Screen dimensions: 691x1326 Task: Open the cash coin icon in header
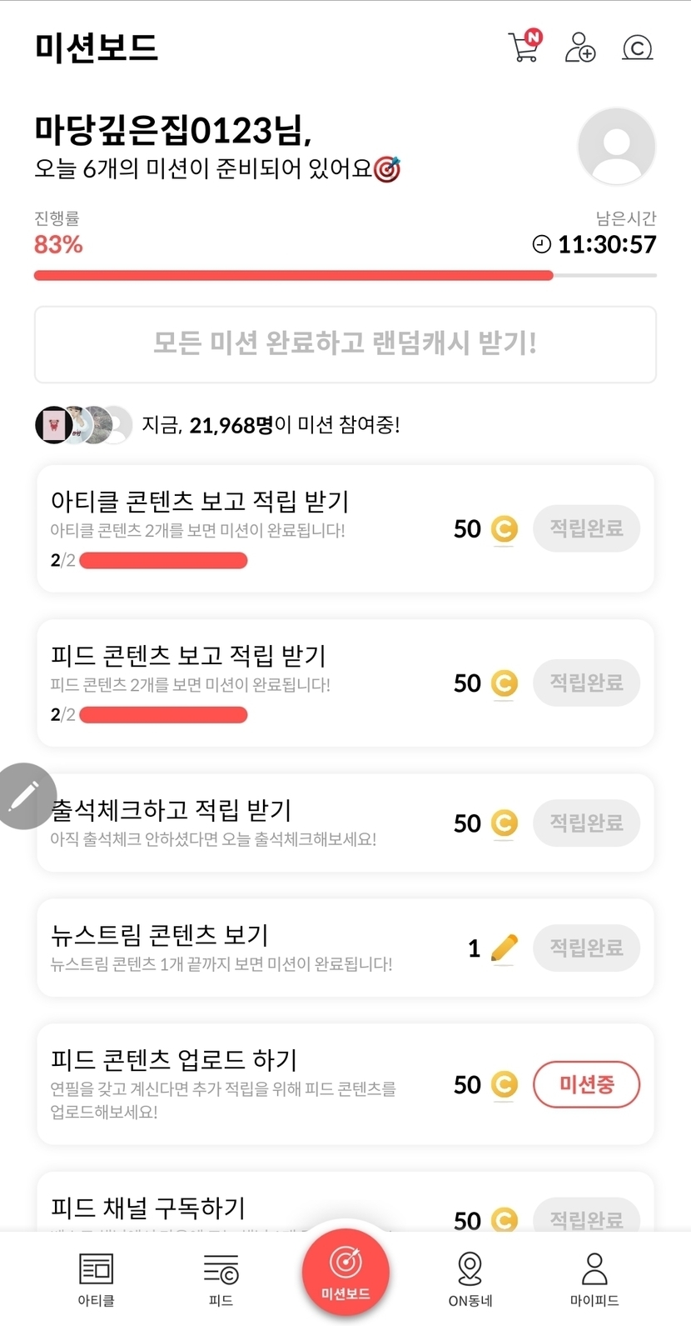637,48
